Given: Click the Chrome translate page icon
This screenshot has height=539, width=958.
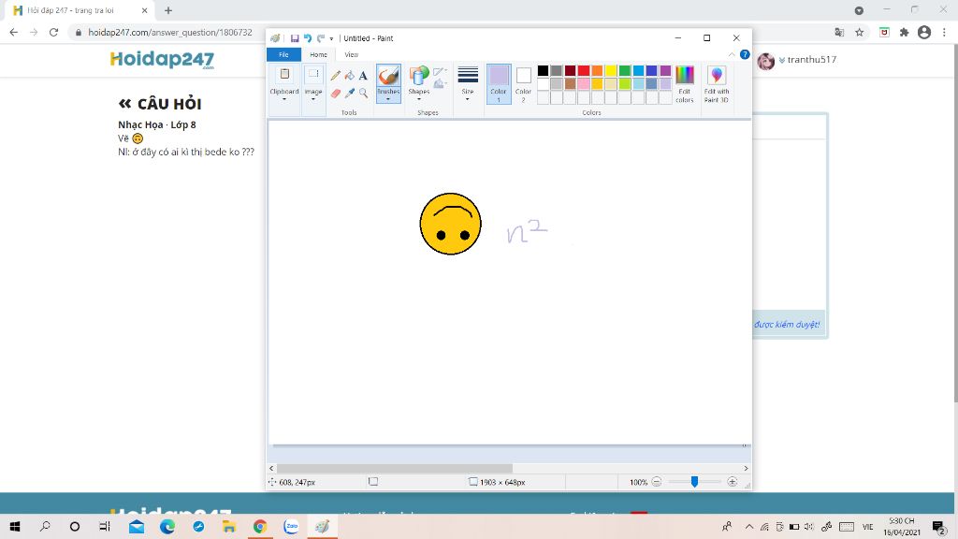Looking at the screenshot, I should point(839,33).
